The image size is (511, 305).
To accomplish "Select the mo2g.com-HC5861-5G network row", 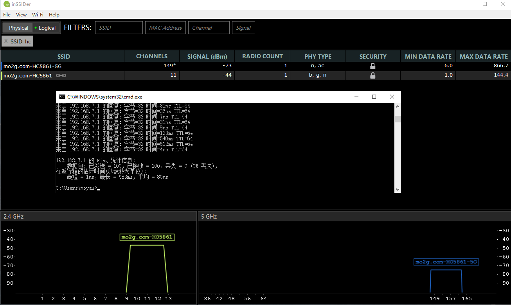I will tap(256, 66).
